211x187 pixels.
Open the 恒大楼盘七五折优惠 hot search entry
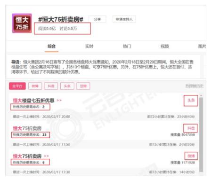coord(33,101)
